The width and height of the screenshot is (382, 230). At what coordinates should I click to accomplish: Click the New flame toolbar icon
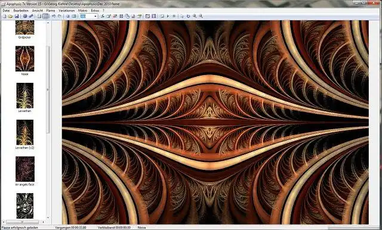(4, 16)
